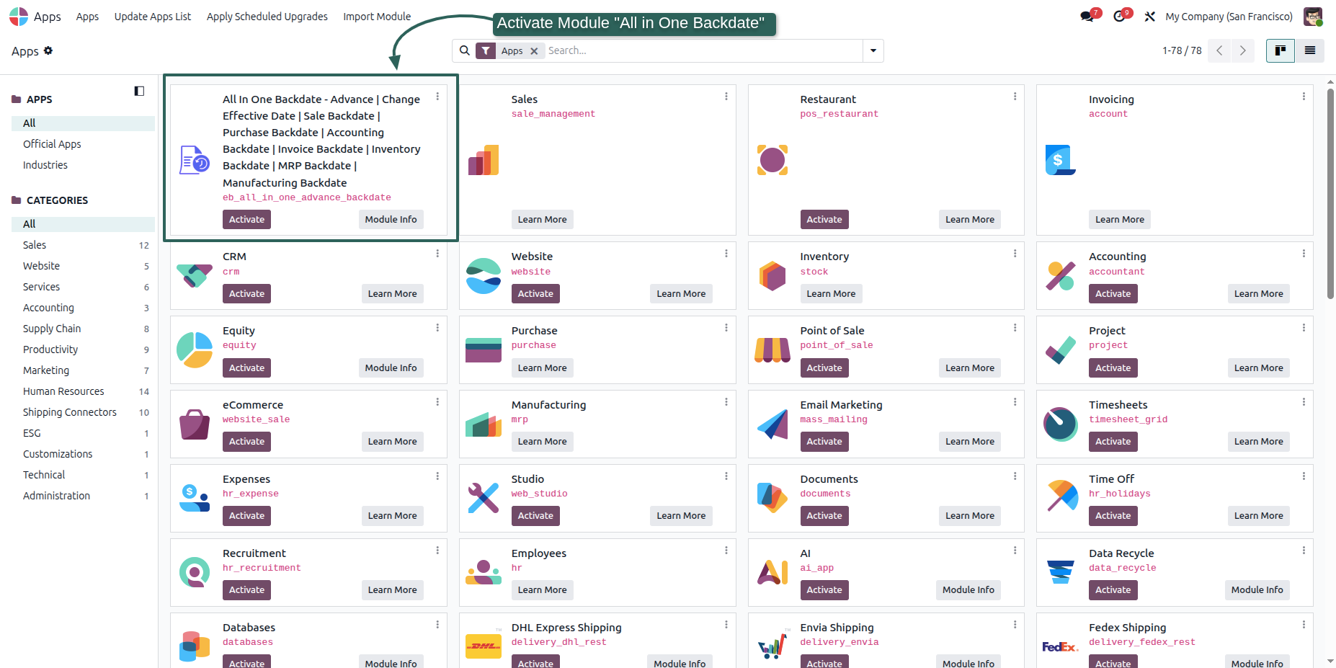Screen dimensions: 1336x668
Task: Switch to Kanban view
Action: point(1281,50)
